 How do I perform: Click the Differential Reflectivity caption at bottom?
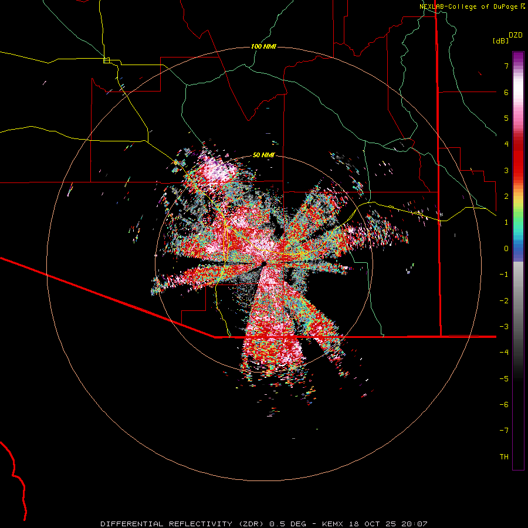(x=264, y=524)
